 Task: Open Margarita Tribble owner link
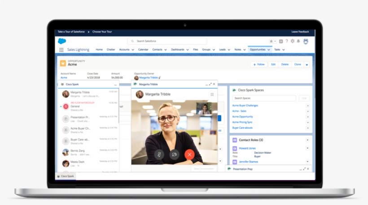pyautogui.click(x=149, y=78)
